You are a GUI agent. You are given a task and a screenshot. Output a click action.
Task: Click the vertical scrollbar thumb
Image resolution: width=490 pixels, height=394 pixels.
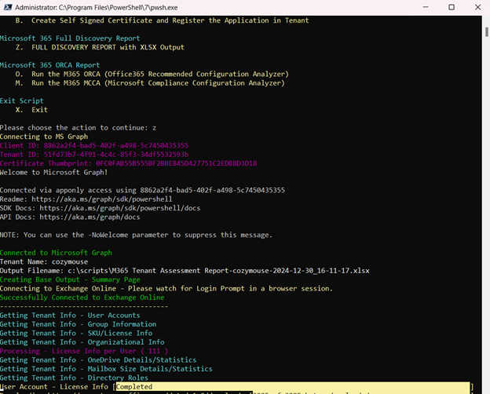coord(487,32)
